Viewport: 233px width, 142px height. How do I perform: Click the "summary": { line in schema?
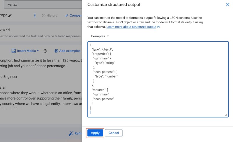click(103, 58)
